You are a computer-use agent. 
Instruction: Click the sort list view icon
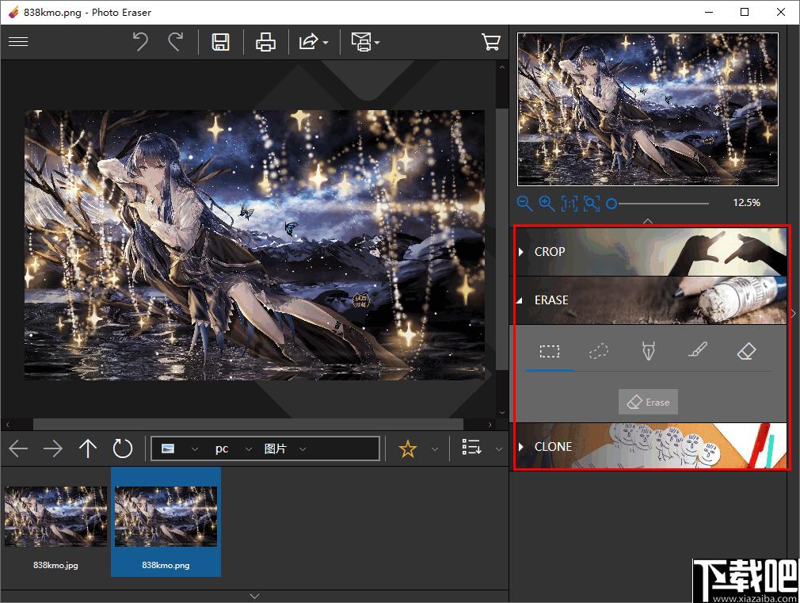tap(471, 447)
